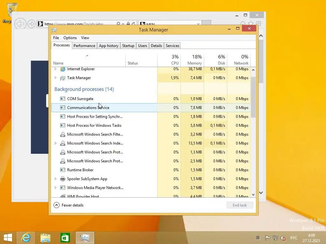This screenshot has width=326, height=244.
Task: Switch to the Services tab
Action: (172, 46)
